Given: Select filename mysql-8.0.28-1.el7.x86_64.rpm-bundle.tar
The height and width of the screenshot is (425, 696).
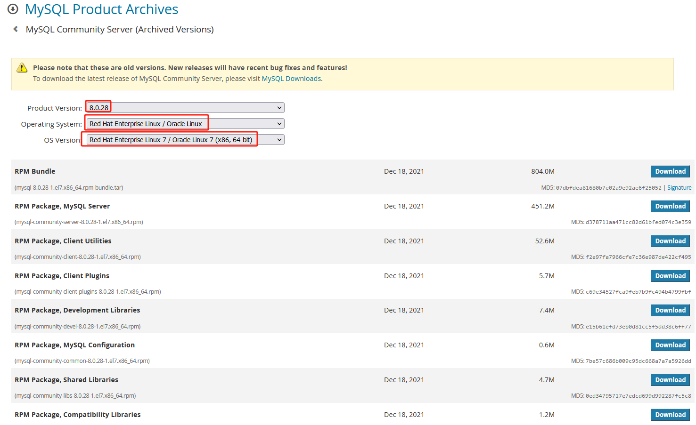Looking at the screenshot, I should 69,188.
